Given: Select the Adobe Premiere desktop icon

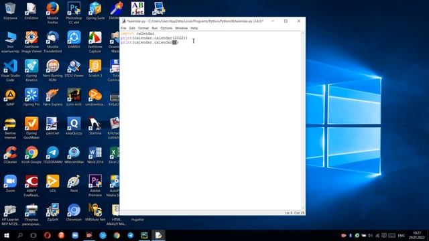Looking at the screenshot, I should pos(95,186).
